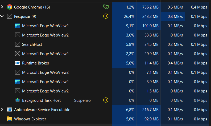Click Runtime Broker's "5,6%" CPU cell
The width and height of the screenshot is (211, 126).
click(124, 63)
